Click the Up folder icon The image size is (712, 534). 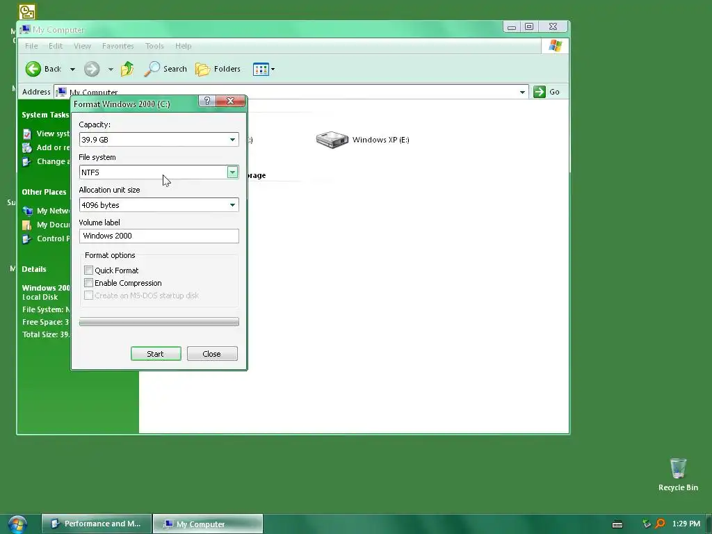coord(127,69)
